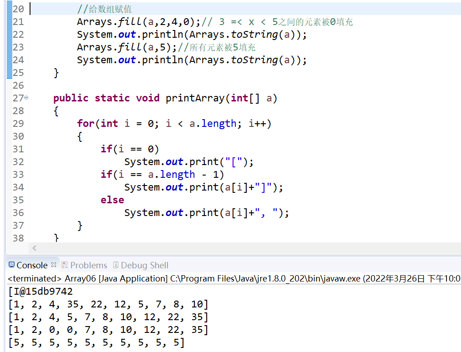This screenshot has width=461, height=352.
Task: Click the 'else' keyword on line 35
Action: click(112, 200)
